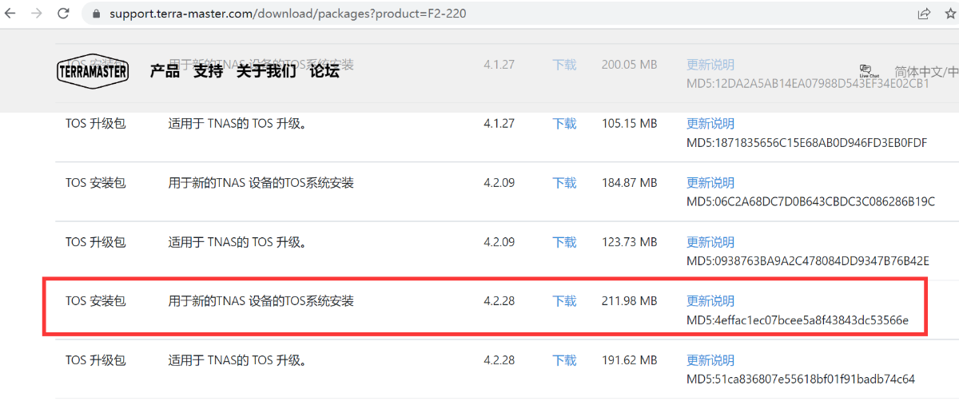Click version 4.1.27 in the 105.15 MB row
The width and height of the screenshot is (959, 401).
[x=499, y=124]
